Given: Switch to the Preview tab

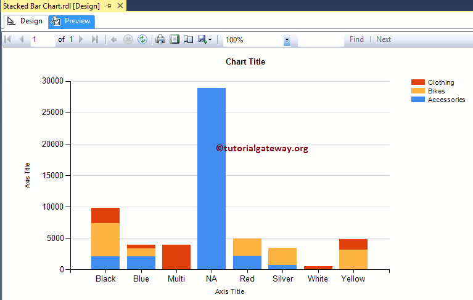Looking at the screenshot, I should click(72, 21).
